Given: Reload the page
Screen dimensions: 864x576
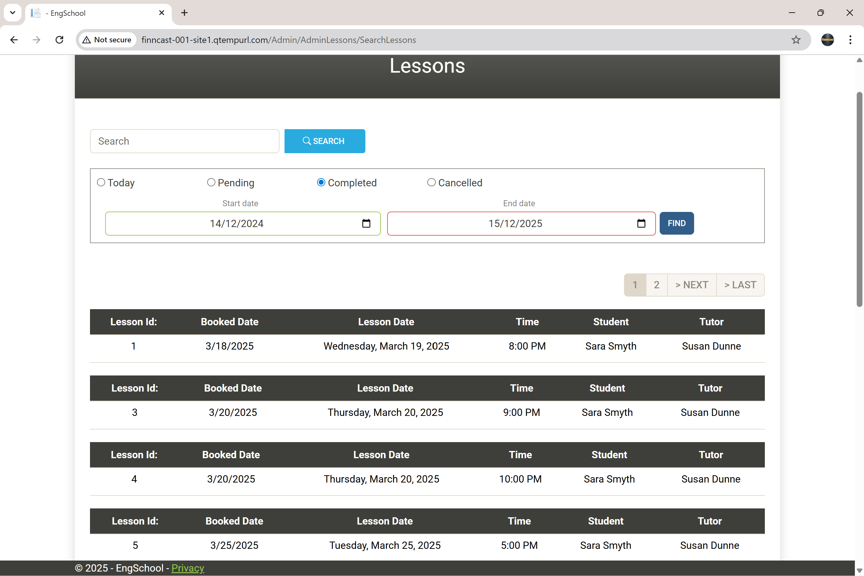Looking at the screenshot, I should pyautogui.click(x=59, y=40).
